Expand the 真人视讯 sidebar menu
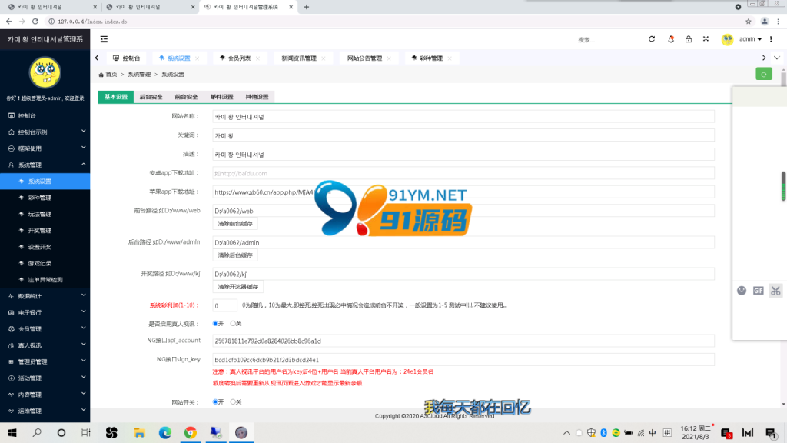787x443 pixels. [45, 345]
